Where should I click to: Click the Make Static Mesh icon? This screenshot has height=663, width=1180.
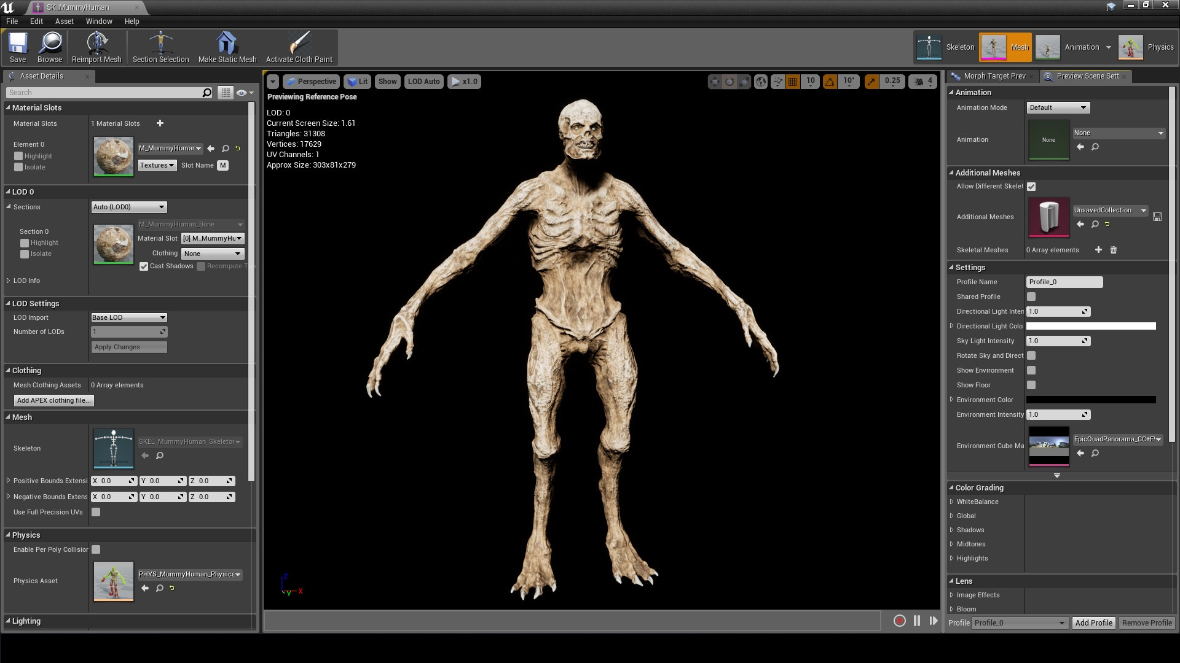[227, 47]
